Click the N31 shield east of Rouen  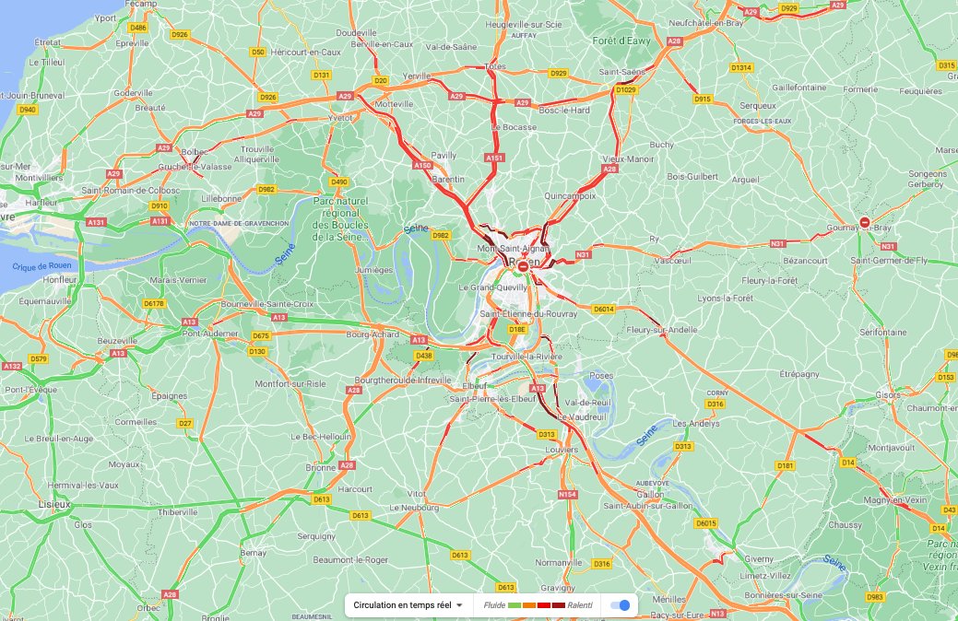(583, 254)
